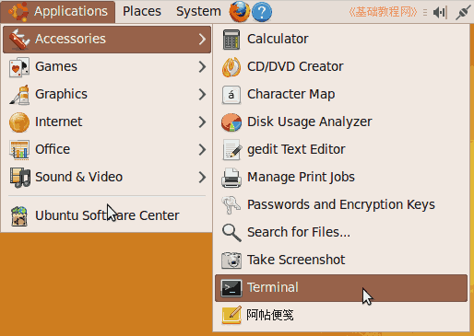Choose Take Screenshot by its label
Screen dimensions: 474x336
point(296,260)
